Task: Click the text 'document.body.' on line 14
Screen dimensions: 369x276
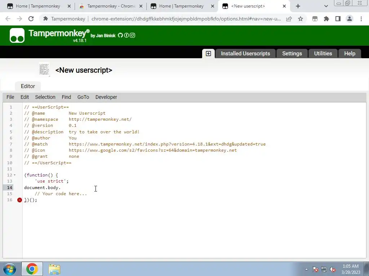Action: tap(43, 188)
